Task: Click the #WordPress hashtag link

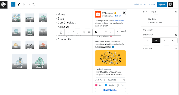Action: click(x=119, y=21)
